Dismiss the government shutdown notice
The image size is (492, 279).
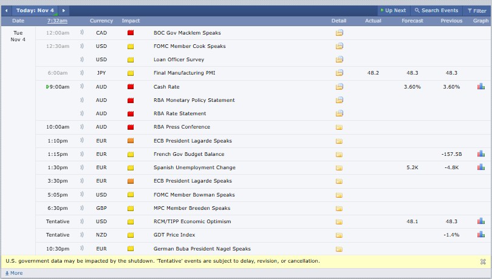click(x=483, y=261)
